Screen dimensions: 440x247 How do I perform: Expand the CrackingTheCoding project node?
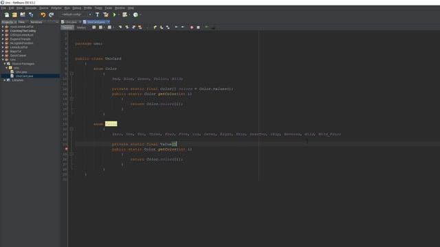point(3,31)
